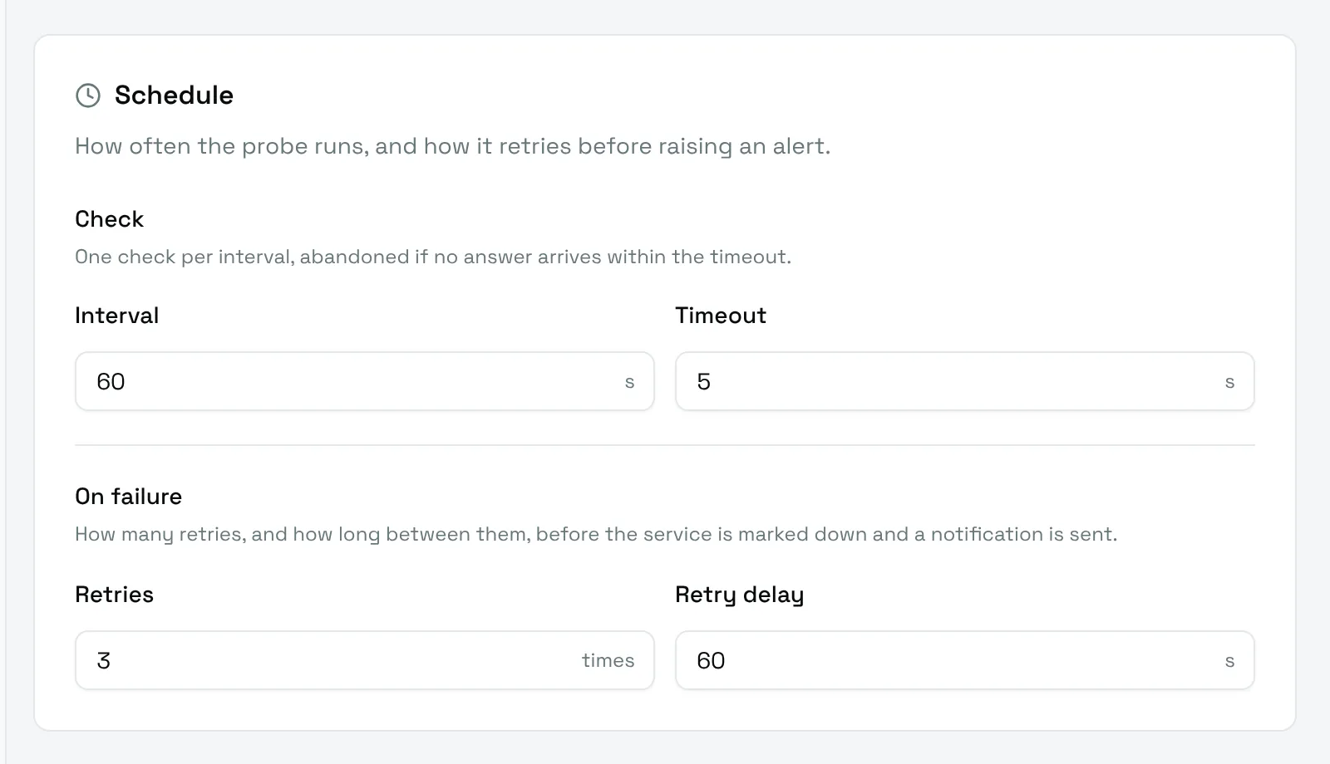This screenshot has width=1330, height=764.
Task: Click the Retries field label
Action: pyautogui.click(x=114, y=595)
